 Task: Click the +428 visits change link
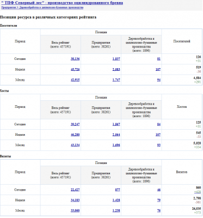198,192
